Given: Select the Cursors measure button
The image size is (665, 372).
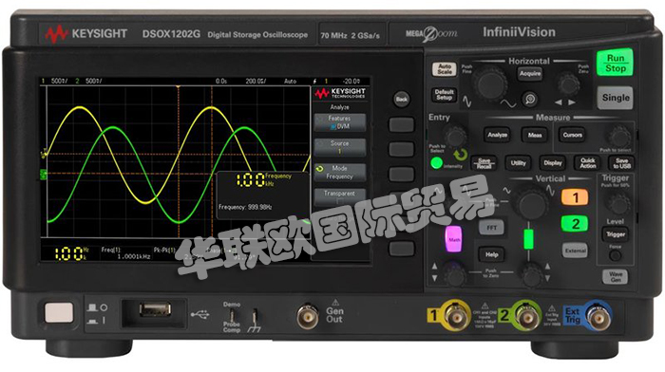Looking at the screenshot, I should 572,135.
